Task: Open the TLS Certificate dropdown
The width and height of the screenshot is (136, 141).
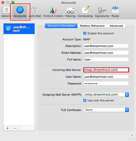Action: pos(106,110)
